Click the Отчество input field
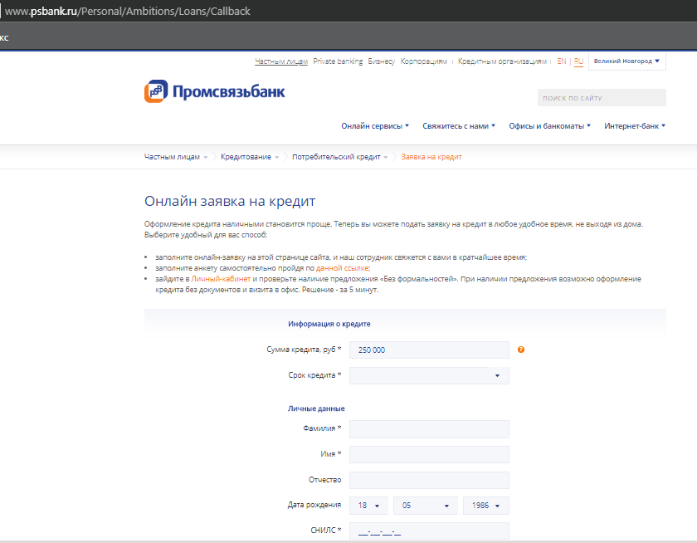 (429, 480)
